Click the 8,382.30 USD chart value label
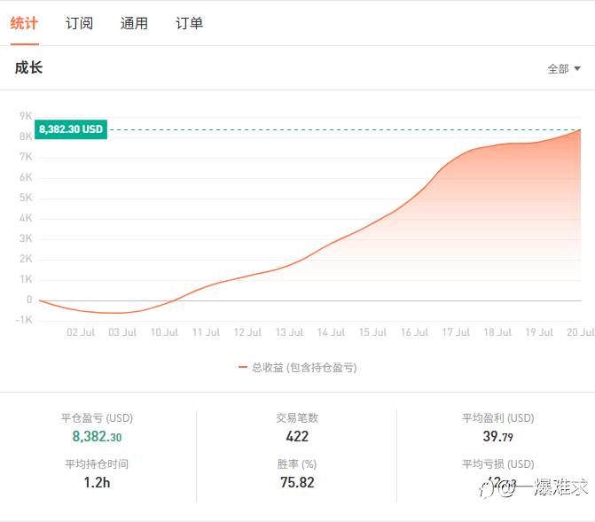The image size is (595, 522). tap(71, 129)
